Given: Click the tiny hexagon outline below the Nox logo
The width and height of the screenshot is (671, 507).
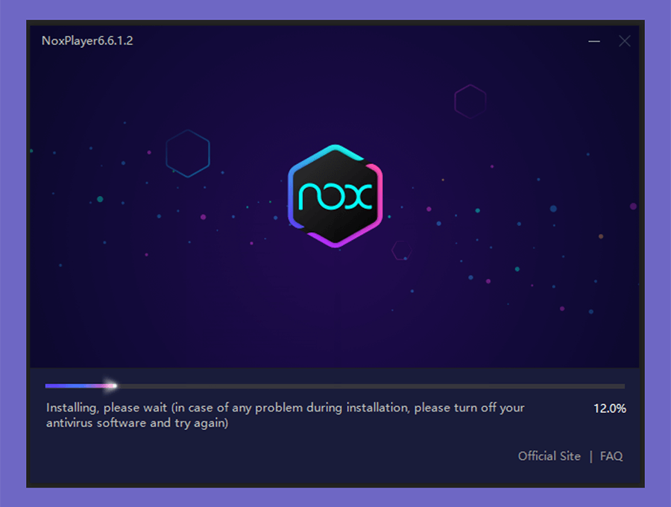Looking at the screenshot, I should tap(402, 251).
